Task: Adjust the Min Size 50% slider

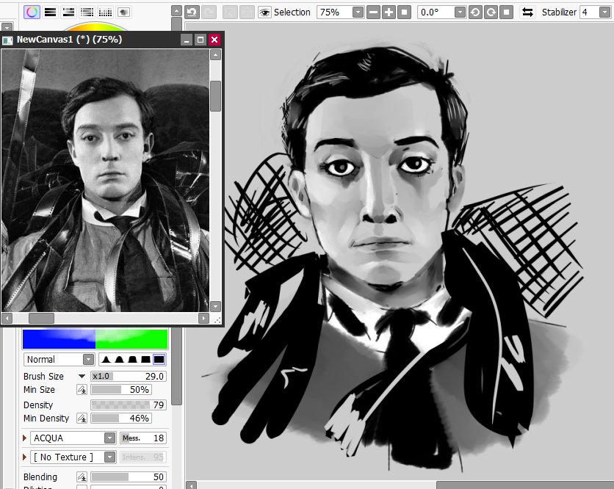Action: tap(121, 390)
